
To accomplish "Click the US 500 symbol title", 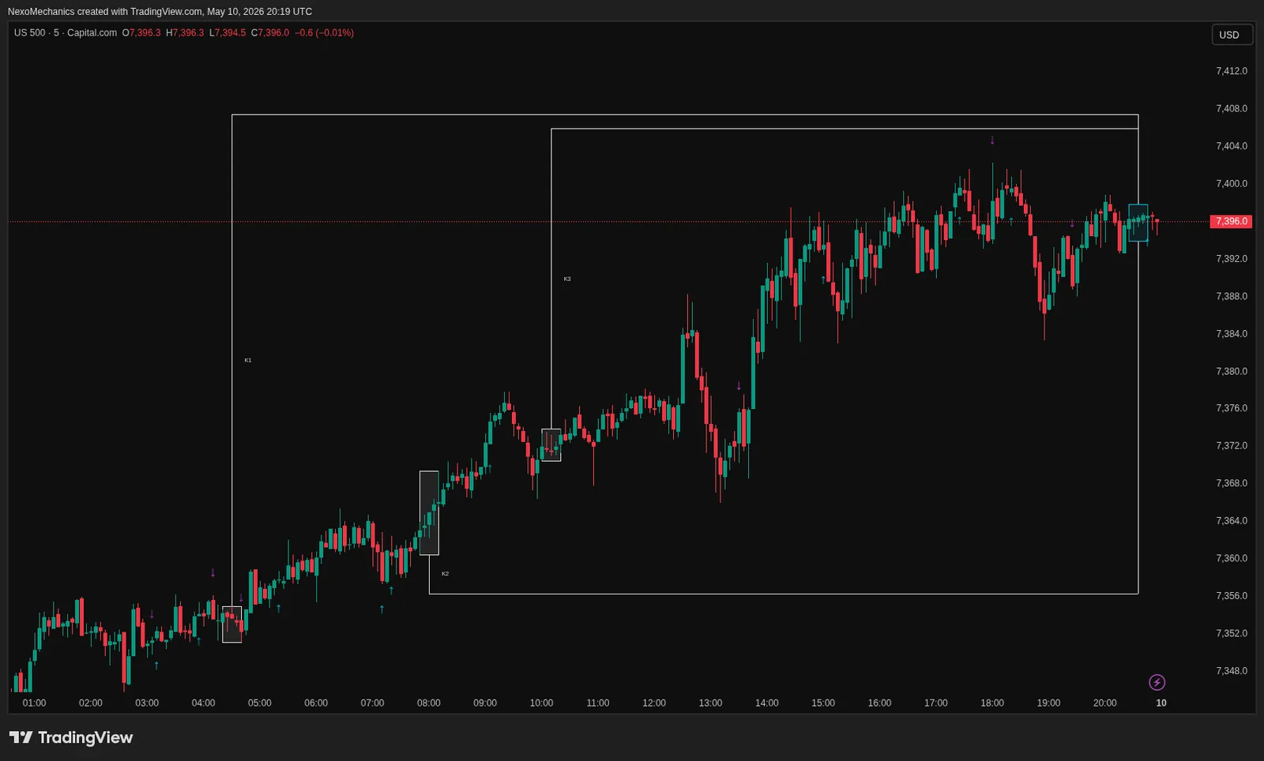I will (x=30, y=33).
